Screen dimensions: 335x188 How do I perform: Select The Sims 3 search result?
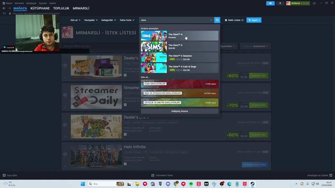180,46
